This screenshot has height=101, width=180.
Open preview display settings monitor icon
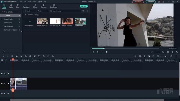163,52
